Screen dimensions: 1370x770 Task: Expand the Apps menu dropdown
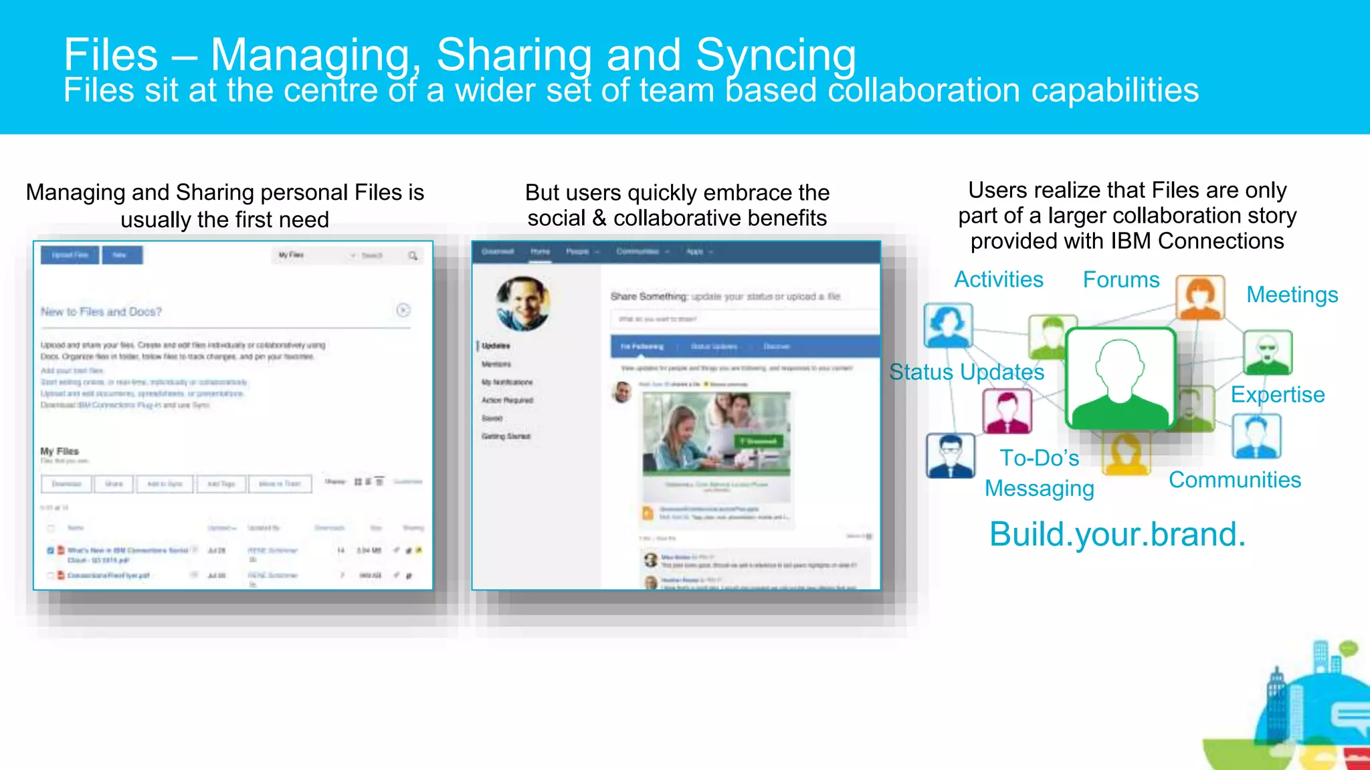click(699, 251)
